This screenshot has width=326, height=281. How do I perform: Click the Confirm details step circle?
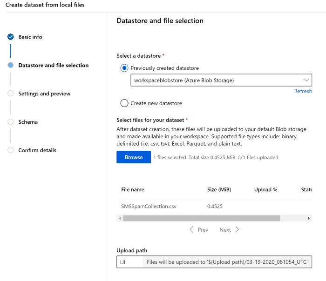coord(11,150)
